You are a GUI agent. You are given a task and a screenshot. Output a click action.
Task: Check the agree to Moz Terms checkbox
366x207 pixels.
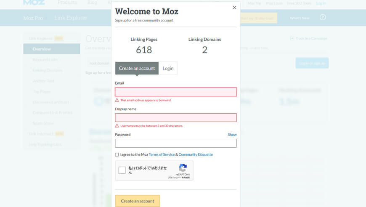pyautogui.click(x=117, y=154)
